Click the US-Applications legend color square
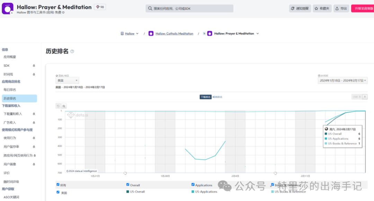The width and height of the screenshot is (374, 201). coord(193,192)
